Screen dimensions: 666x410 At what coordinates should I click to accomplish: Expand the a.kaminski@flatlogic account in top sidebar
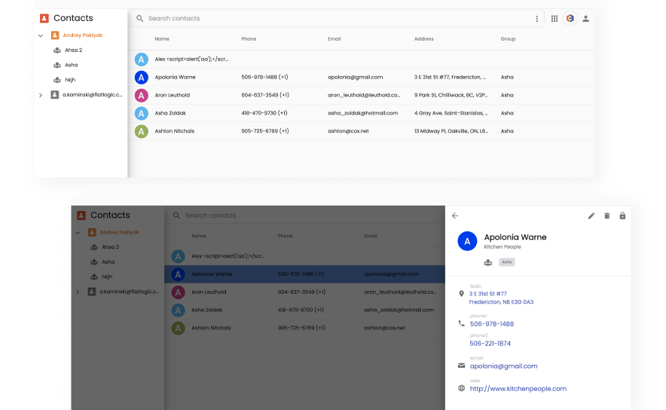(41, 95)
